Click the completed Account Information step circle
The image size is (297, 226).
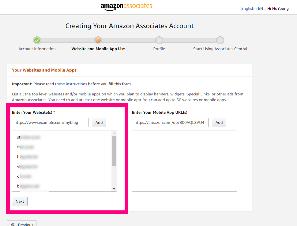[37, 40]
